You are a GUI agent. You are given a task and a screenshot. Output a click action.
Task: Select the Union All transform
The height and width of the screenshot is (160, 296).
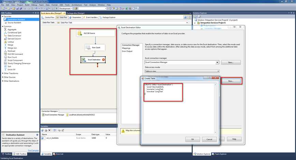click(11, 69)
